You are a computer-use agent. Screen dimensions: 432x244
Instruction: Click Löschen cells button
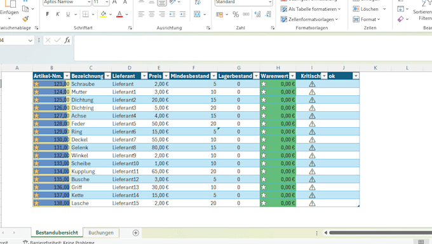(365, 9)
